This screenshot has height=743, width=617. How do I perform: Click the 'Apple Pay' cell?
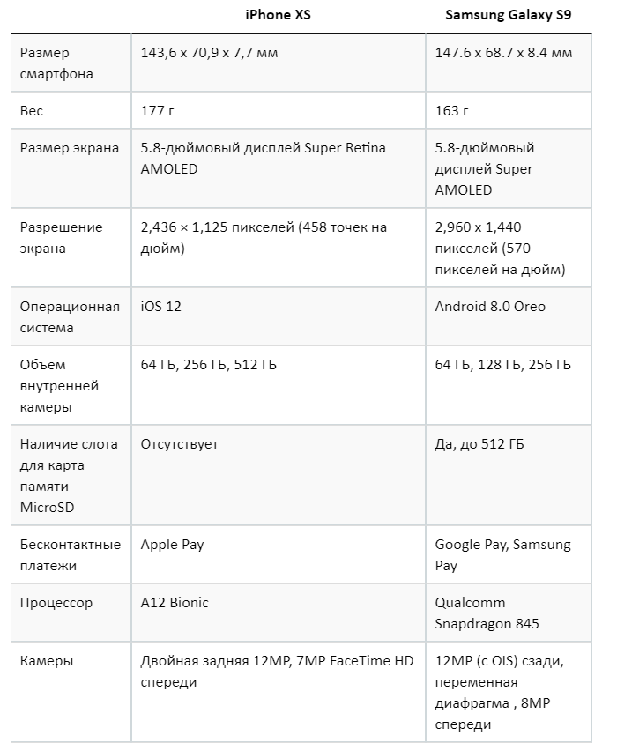point(172,545)
